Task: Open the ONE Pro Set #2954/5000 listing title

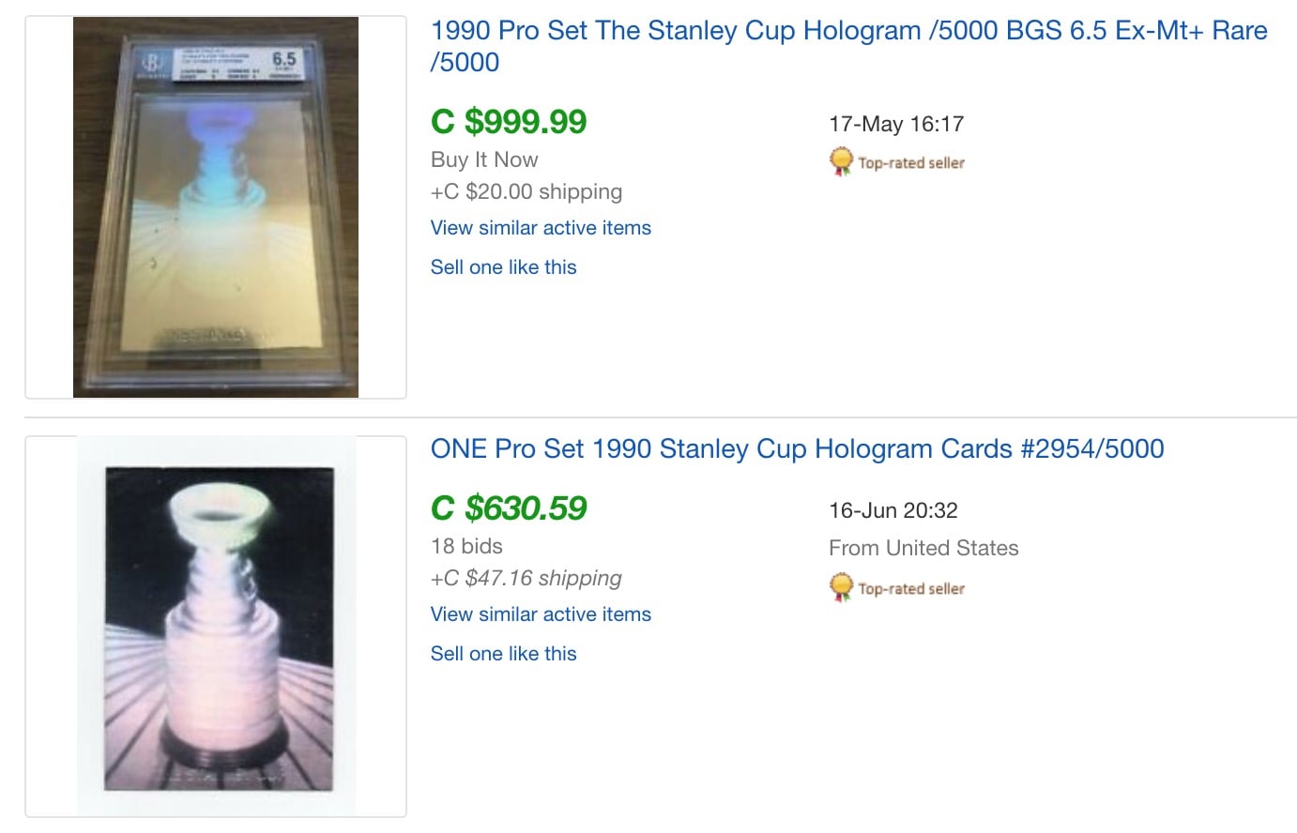Action: point(797,449)
